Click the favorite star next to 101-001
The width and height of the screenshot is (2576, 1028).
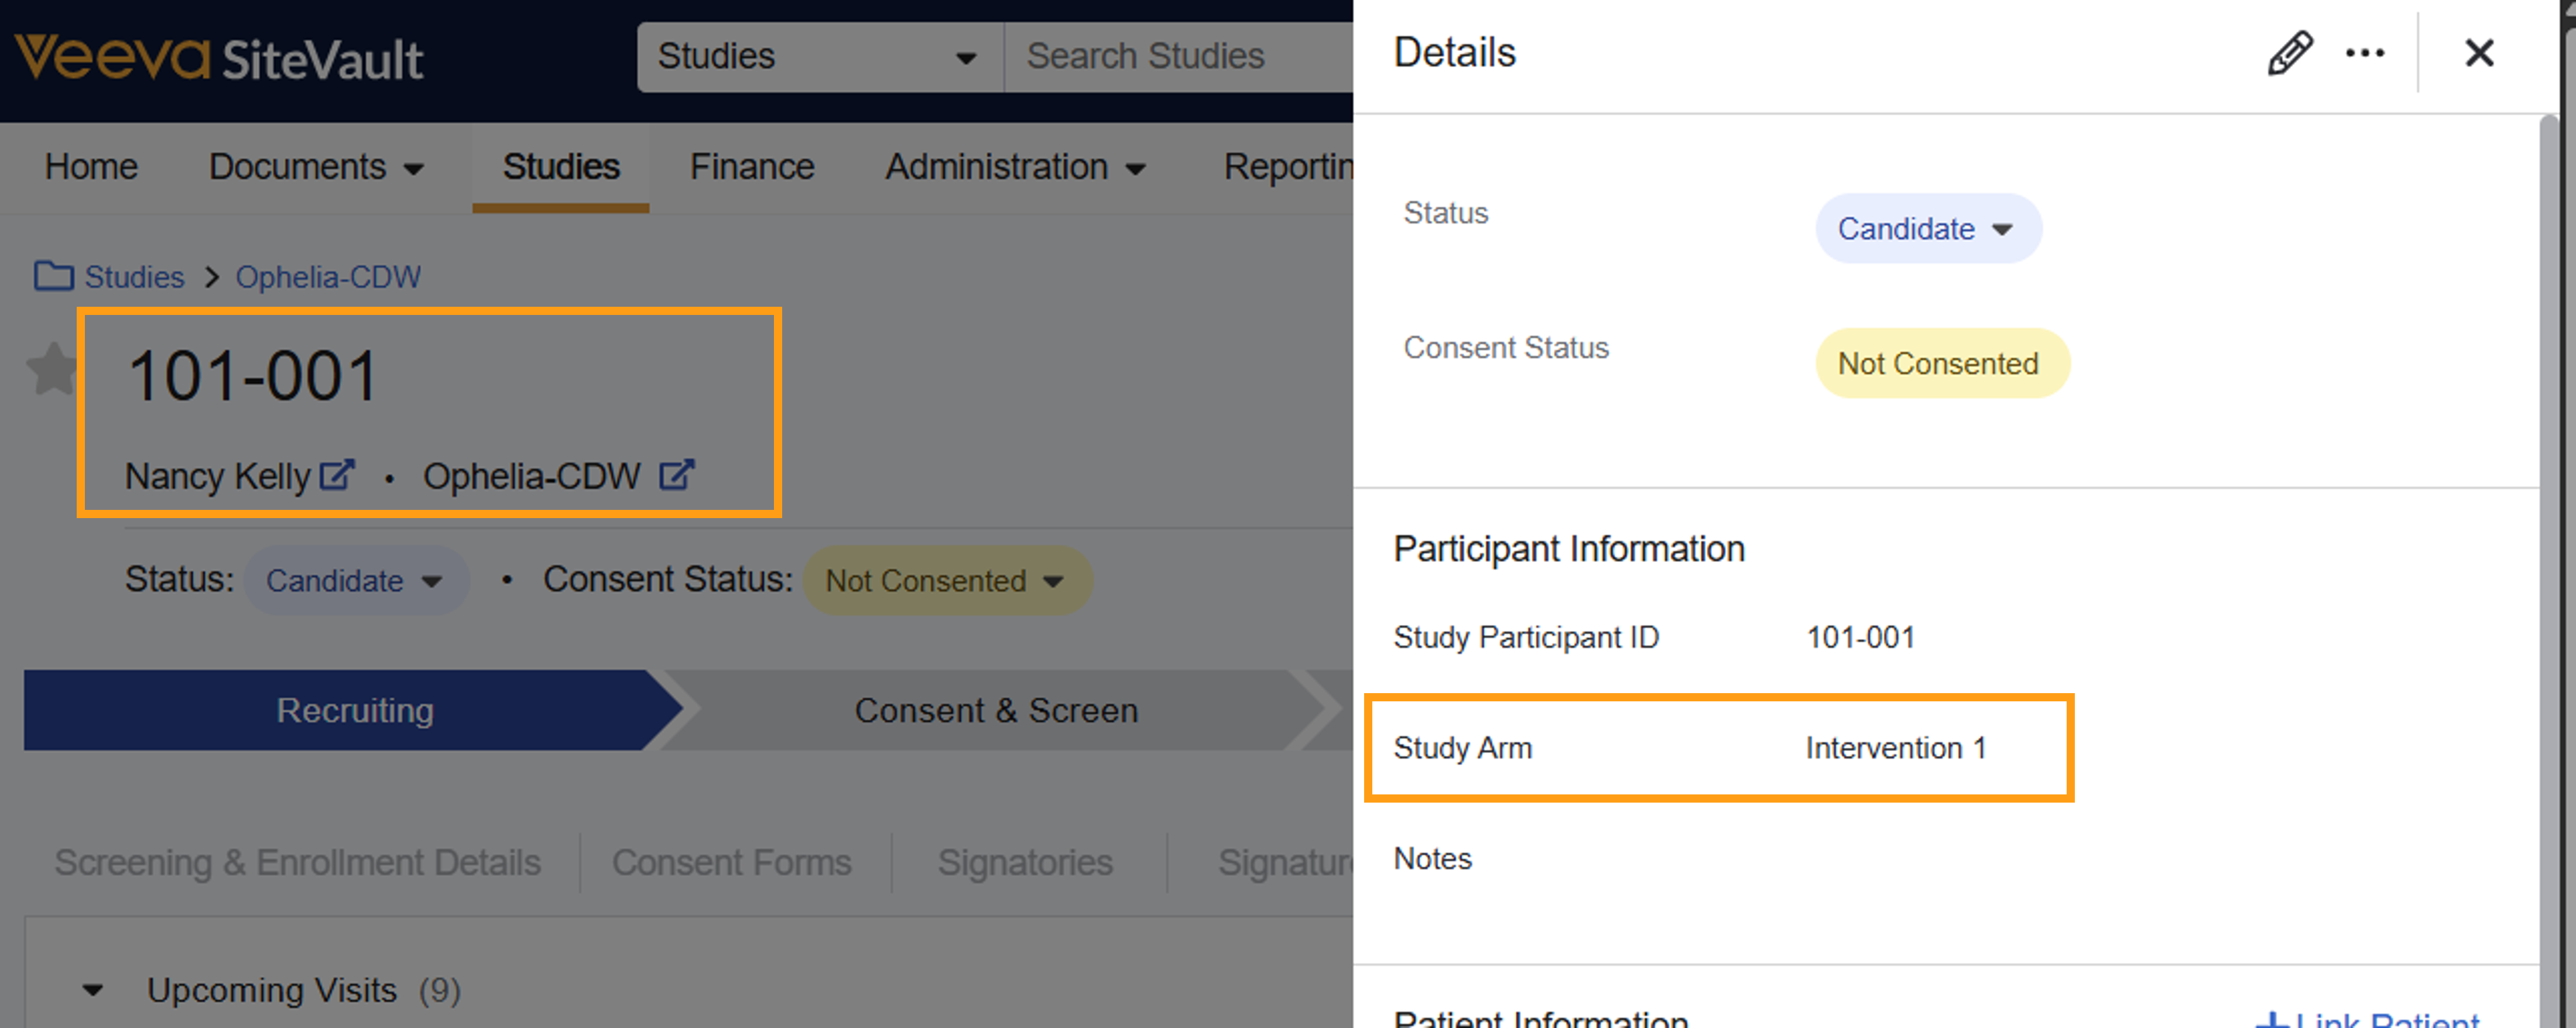coord(52,370)
